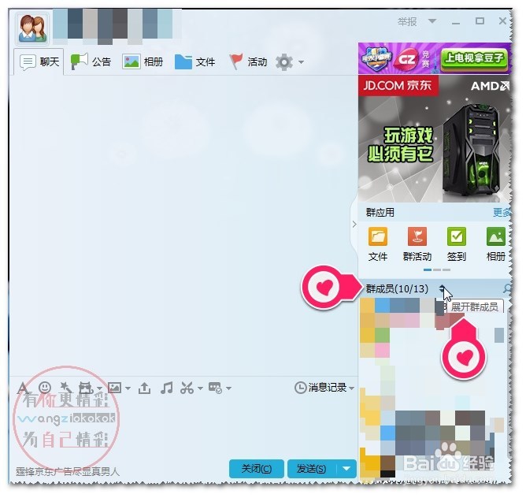
Task: Expand the message bubble tool dropdown
Action: [229, 388]
